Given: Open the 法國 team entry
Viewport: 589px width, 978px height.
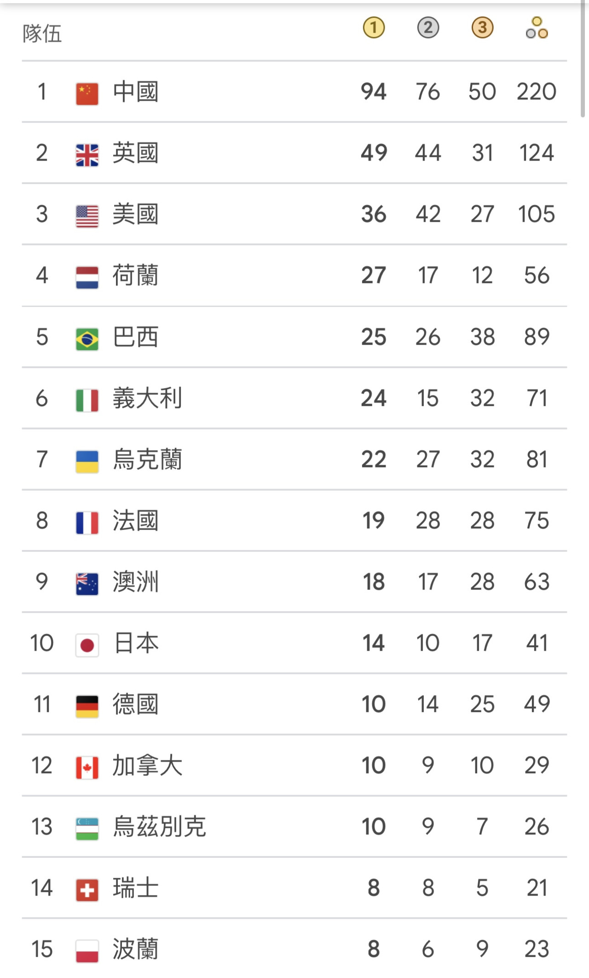Looking at the screenshot, I should tap(136, 521).
